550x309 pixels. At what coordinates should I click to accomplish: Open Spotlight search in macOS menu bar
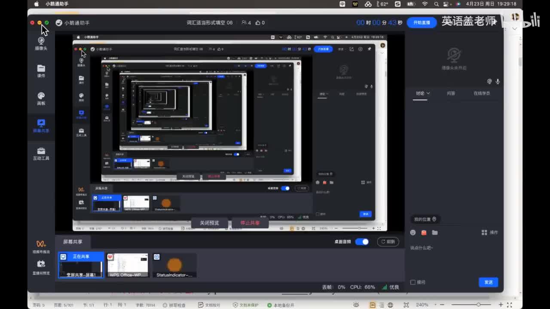coord(436,4)
